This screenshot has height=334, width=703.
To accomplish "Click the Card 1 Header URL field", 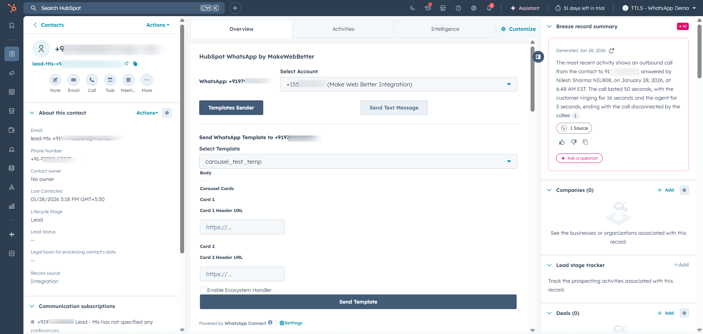I will pyautogui.click(x=242, y=227).
